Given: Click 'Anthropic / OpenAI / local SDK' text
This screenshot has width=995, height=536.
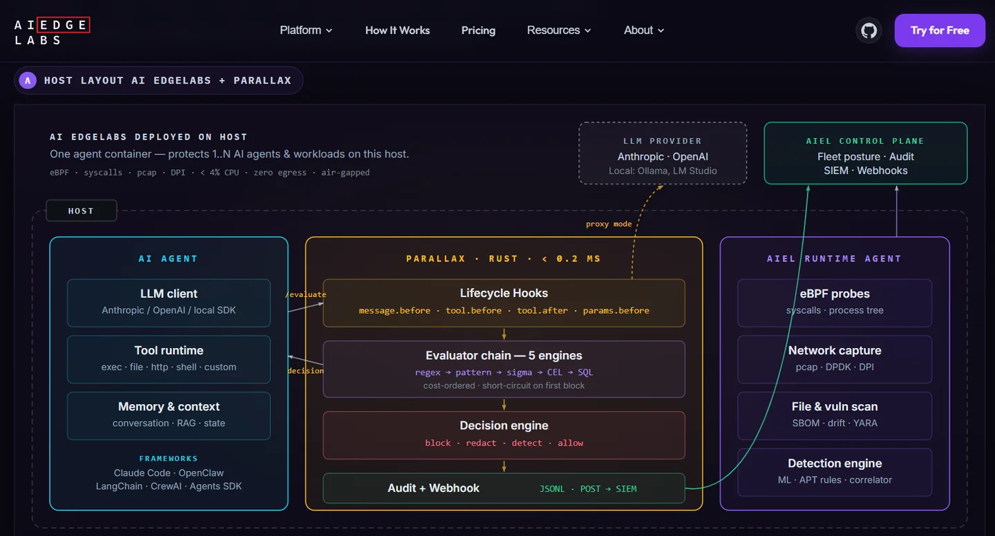Looking at the screenshot, I should click(x=169, y=310).
